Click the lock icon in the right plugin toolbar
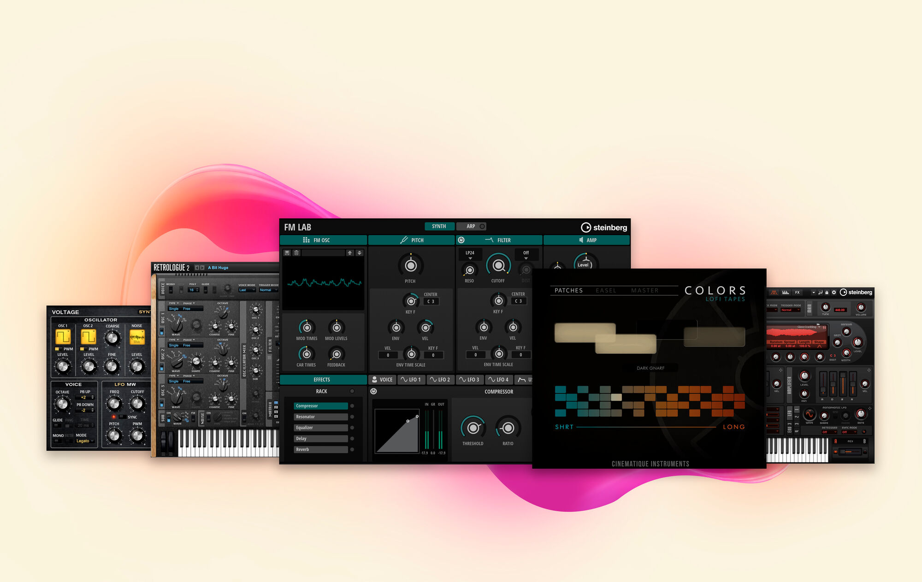 [x=827, y=293]
